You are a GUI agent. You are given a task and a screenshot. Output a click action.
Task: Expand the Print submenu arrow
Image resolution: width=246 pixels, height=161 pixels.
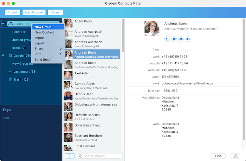point(61,54)
